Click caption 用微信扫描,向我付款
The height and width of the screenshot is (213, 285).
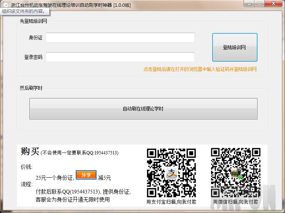pyautogui.click(x=236, y=202)
